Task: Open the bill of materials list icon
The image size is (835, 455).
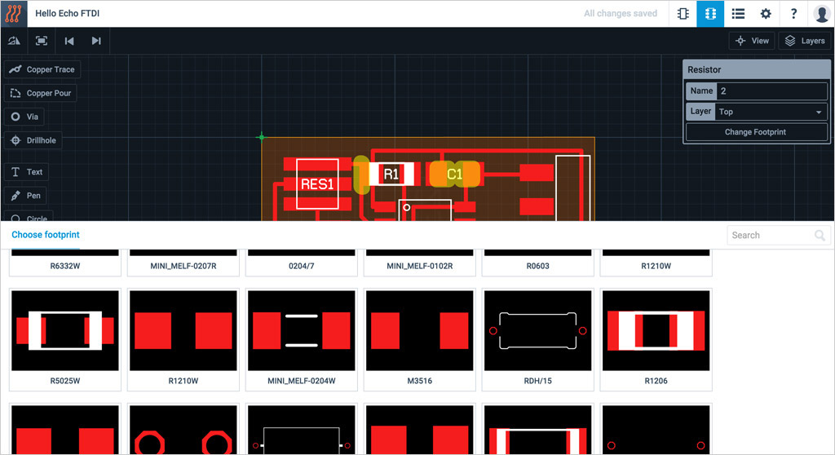Action: coord(738,14)
